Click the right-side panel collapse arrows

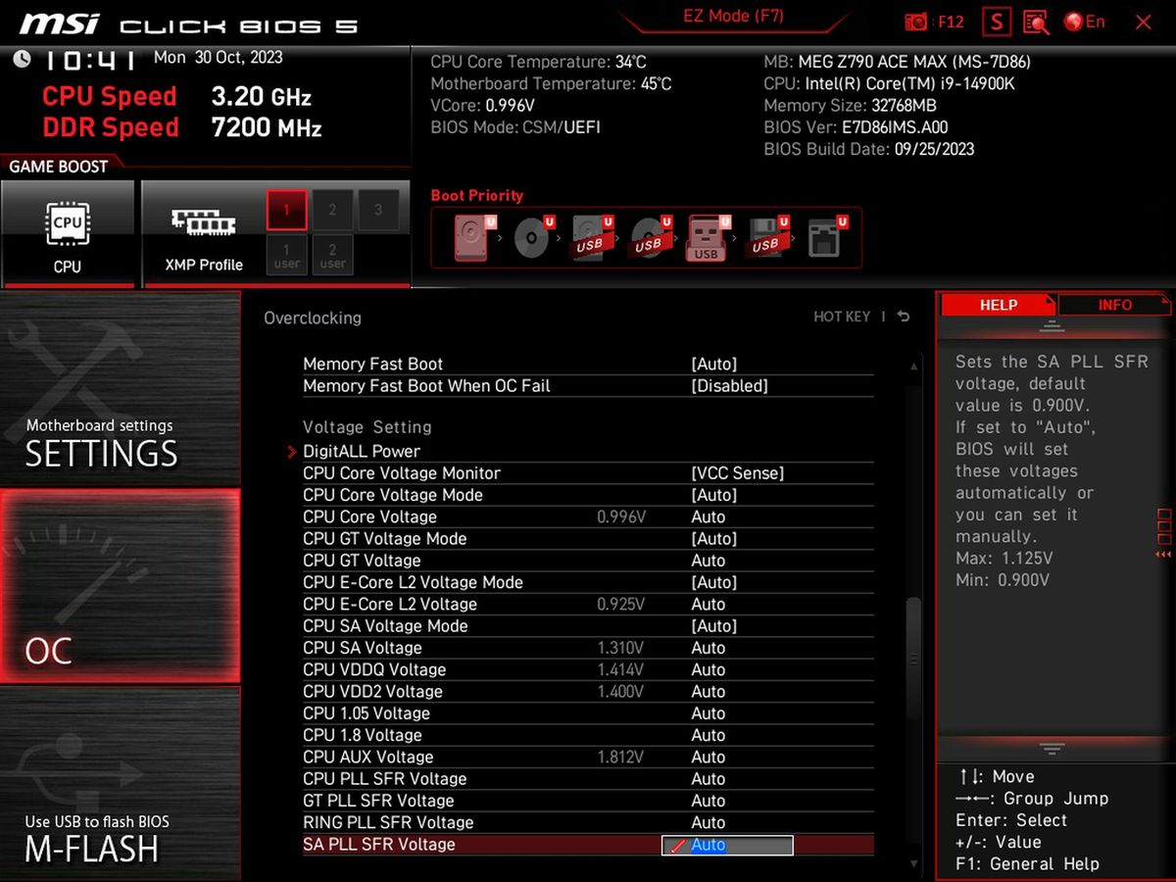(1163, 555)
